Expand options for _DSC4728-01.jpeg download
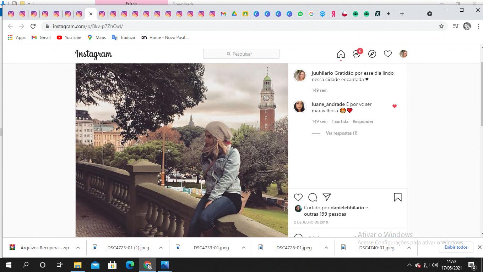 [x=326, y=248]
